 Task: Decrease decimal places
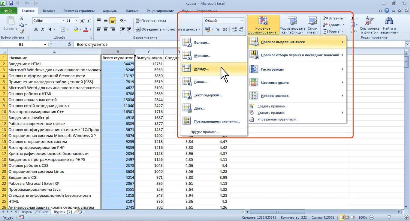coord(241,29)
